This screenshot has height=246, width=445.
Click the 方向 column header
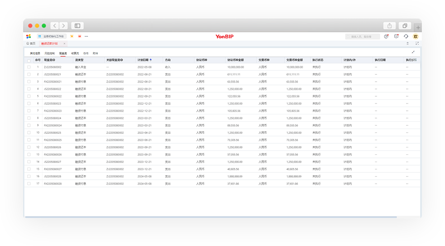(x=168, y=60)
